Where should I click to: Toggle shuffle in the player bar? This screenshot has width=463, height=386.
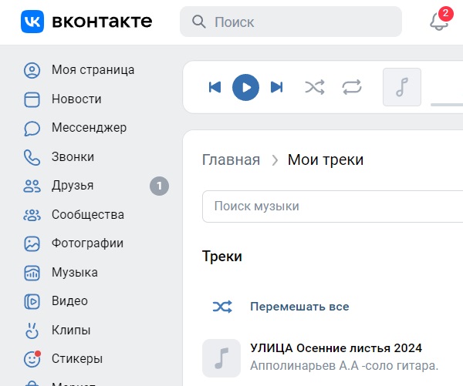(315, 87)
